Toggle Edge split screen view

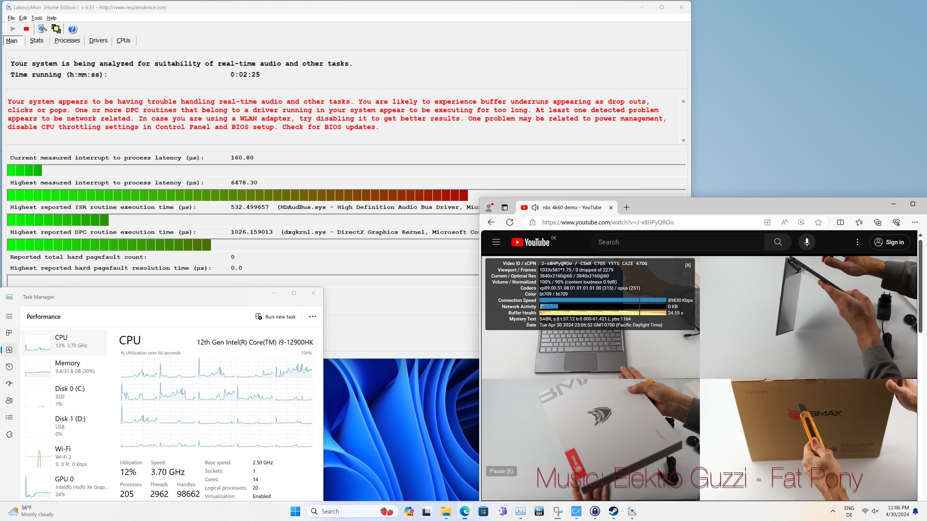point(840,222)
